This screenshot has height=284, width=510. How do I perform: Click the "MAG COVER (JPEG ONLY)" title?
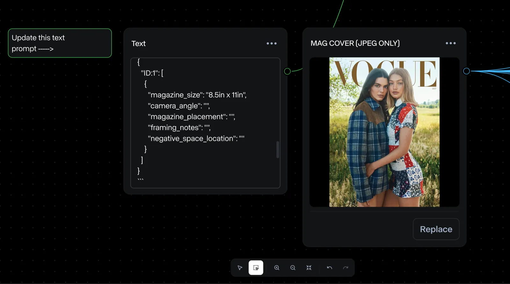pyautogui.click(x=355, y=43)
